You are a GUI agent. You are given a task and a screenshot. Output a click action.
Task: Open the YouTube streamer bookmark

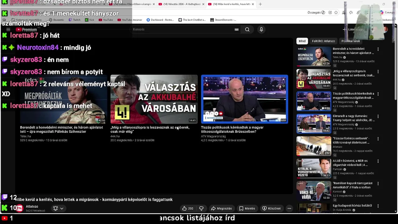129,20
